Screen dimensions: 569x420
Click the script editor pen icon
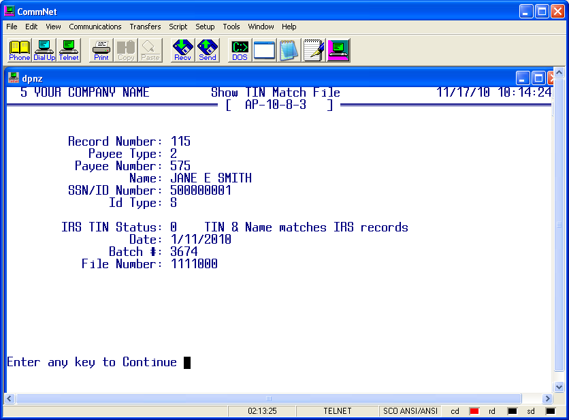[313, 49]
